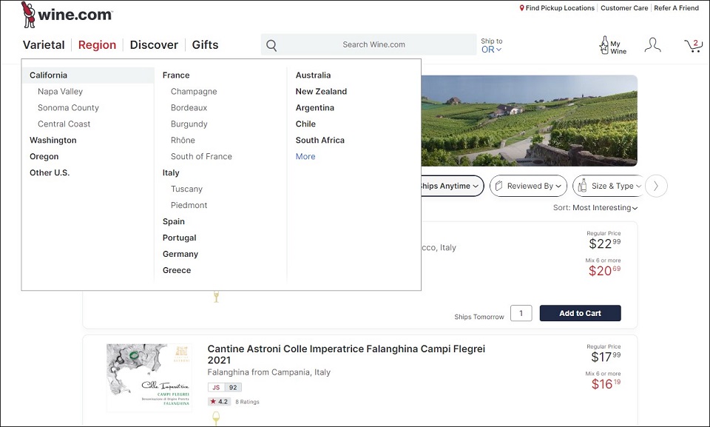Choose Other U.S. region
The image size is (710, 427).
[50, 172]
